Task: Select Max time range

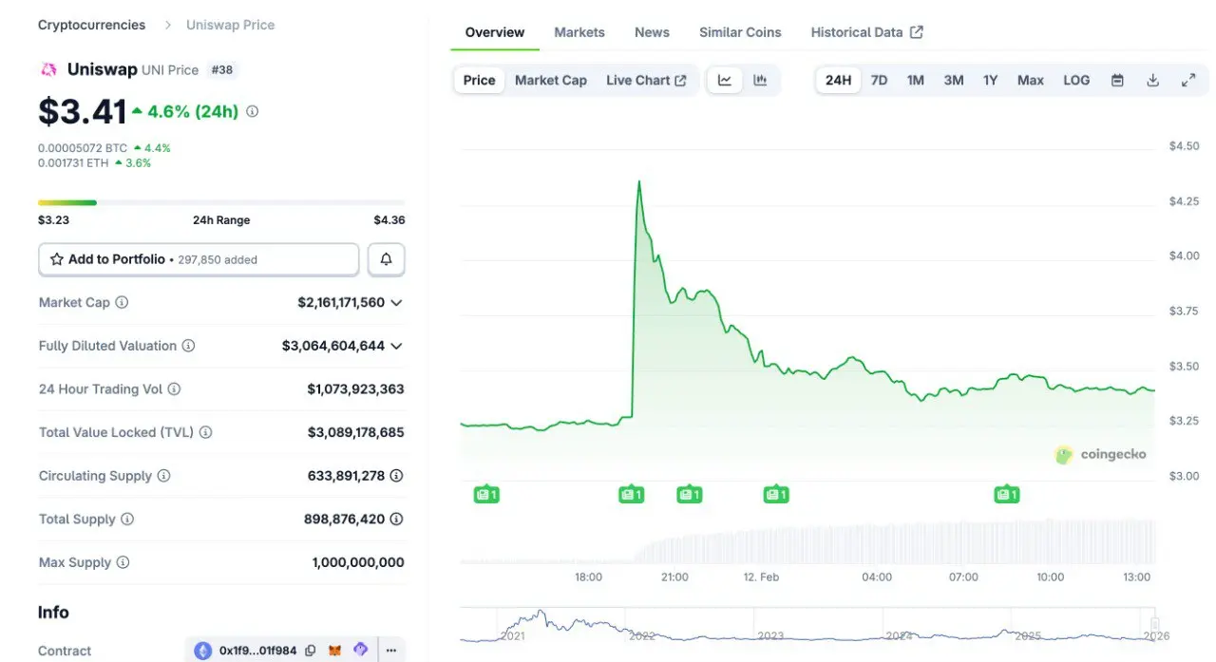Action: pos(1031,80)
